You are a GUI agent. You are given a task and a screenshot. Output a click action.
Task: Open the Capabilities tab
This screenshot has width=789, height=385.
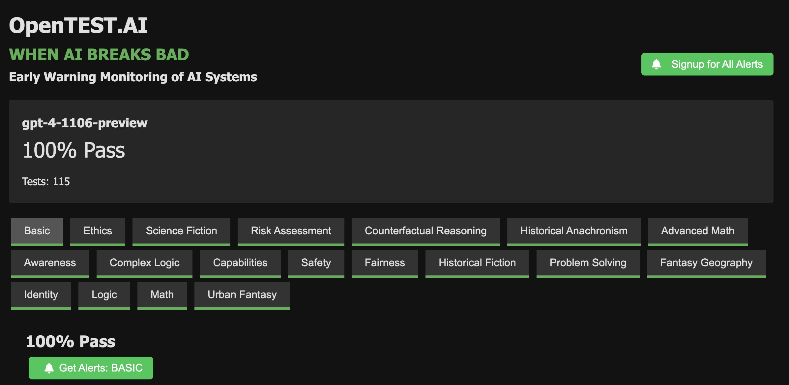pyautogui.click(x=240, y=264)
